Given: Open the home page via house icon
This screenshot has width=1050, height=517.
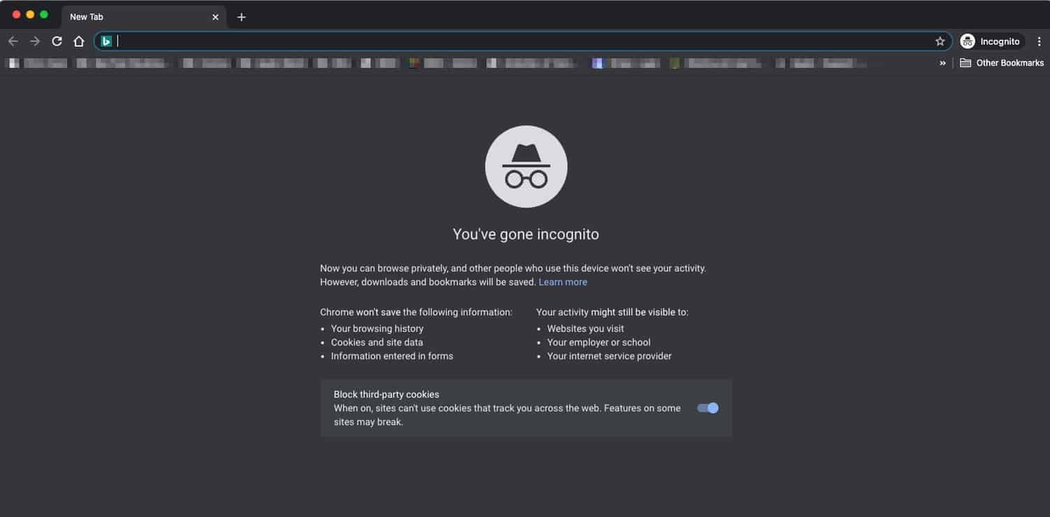Looking at the screenshot, I should coord(79,41).
